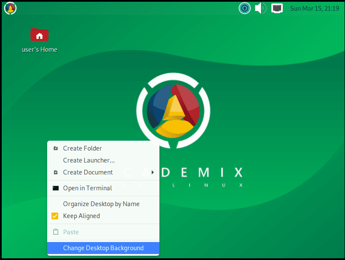This screenshot has height=260, width=345.
Task: Uncheck the Keep Aligned checkbox
Action: [x=55, y=216]
